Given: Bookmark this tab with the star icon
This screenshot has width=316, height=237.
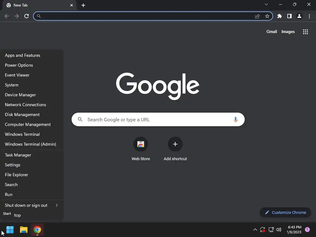Looking at the screenshot, I should (x=267, y=16).
